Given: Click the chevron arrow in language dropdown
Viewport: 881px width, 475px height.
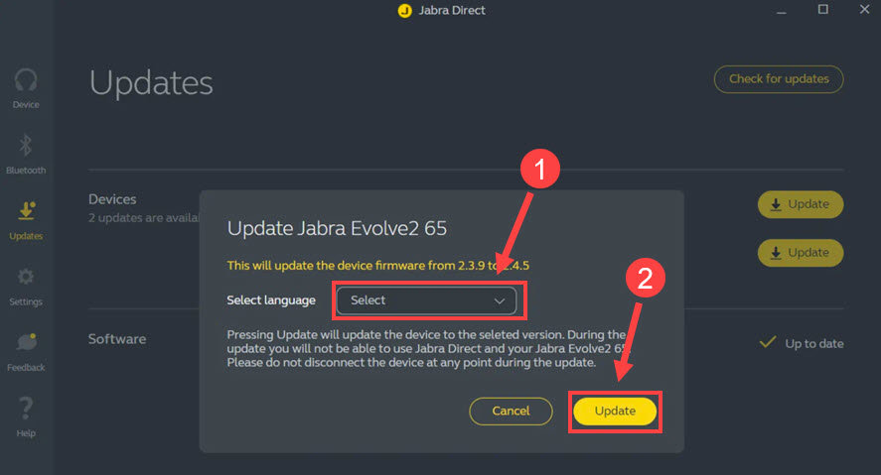Looking at the screenshot, I should (x=500, y=300).
